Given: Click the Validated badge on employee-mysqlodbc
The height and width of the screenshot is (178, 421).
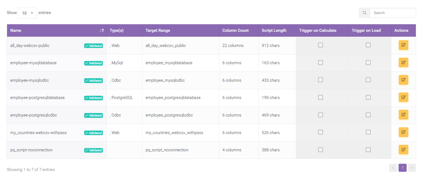Looking at the screenshot, I should 93,80.
